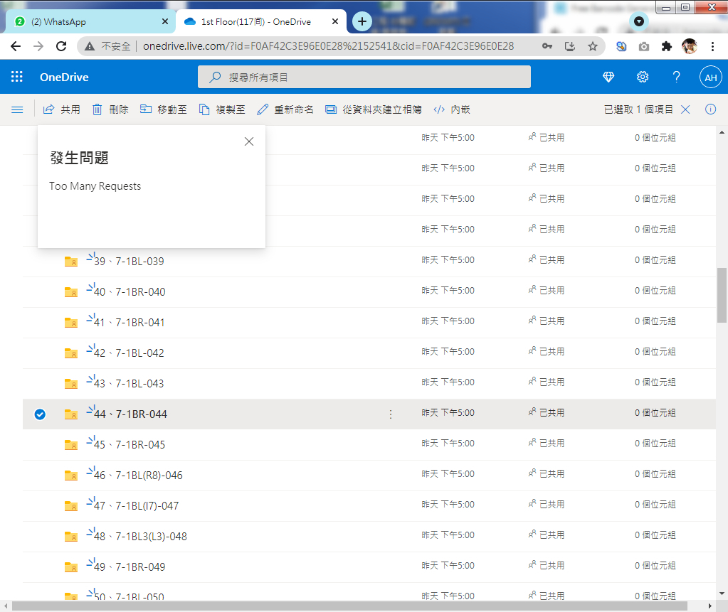Viewport: 728px width, 612px height.
Task: Click the 刪除 delete command
Action: click(x=110, y=109)
